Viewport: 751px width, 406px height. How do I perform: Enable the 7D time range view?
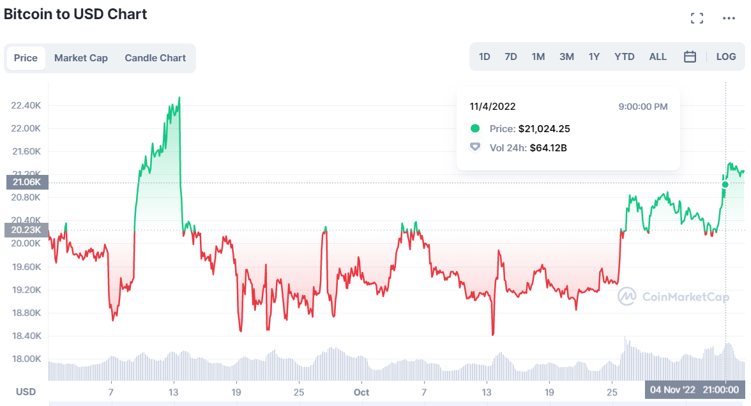point(511,56)
